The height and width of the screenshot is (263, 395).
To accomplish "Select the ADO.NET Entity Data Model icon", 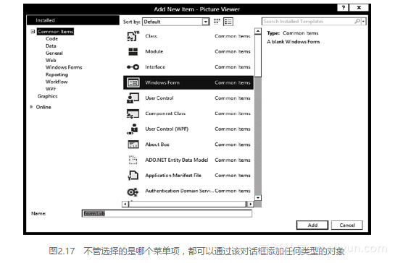I will [x=133, y=160].
